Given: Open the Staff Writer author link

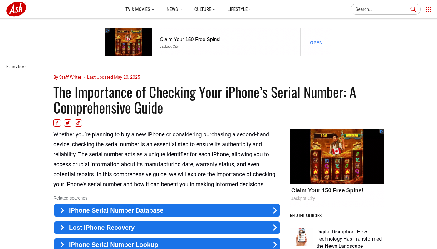Looking at the screenshot, I should (71, 77).
